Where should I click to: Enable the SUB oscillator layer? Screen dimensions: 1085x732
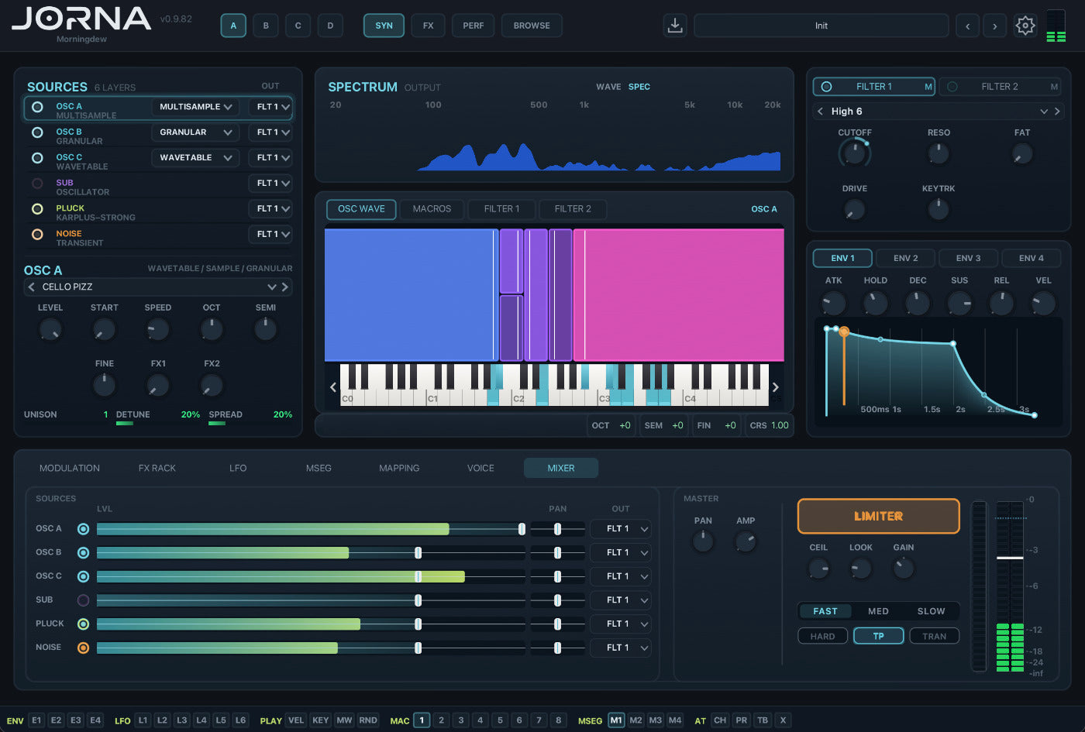point(37,184)
